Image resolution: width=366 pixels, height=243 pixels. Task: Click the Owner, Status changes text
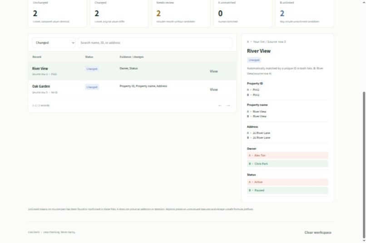(129, 68)
